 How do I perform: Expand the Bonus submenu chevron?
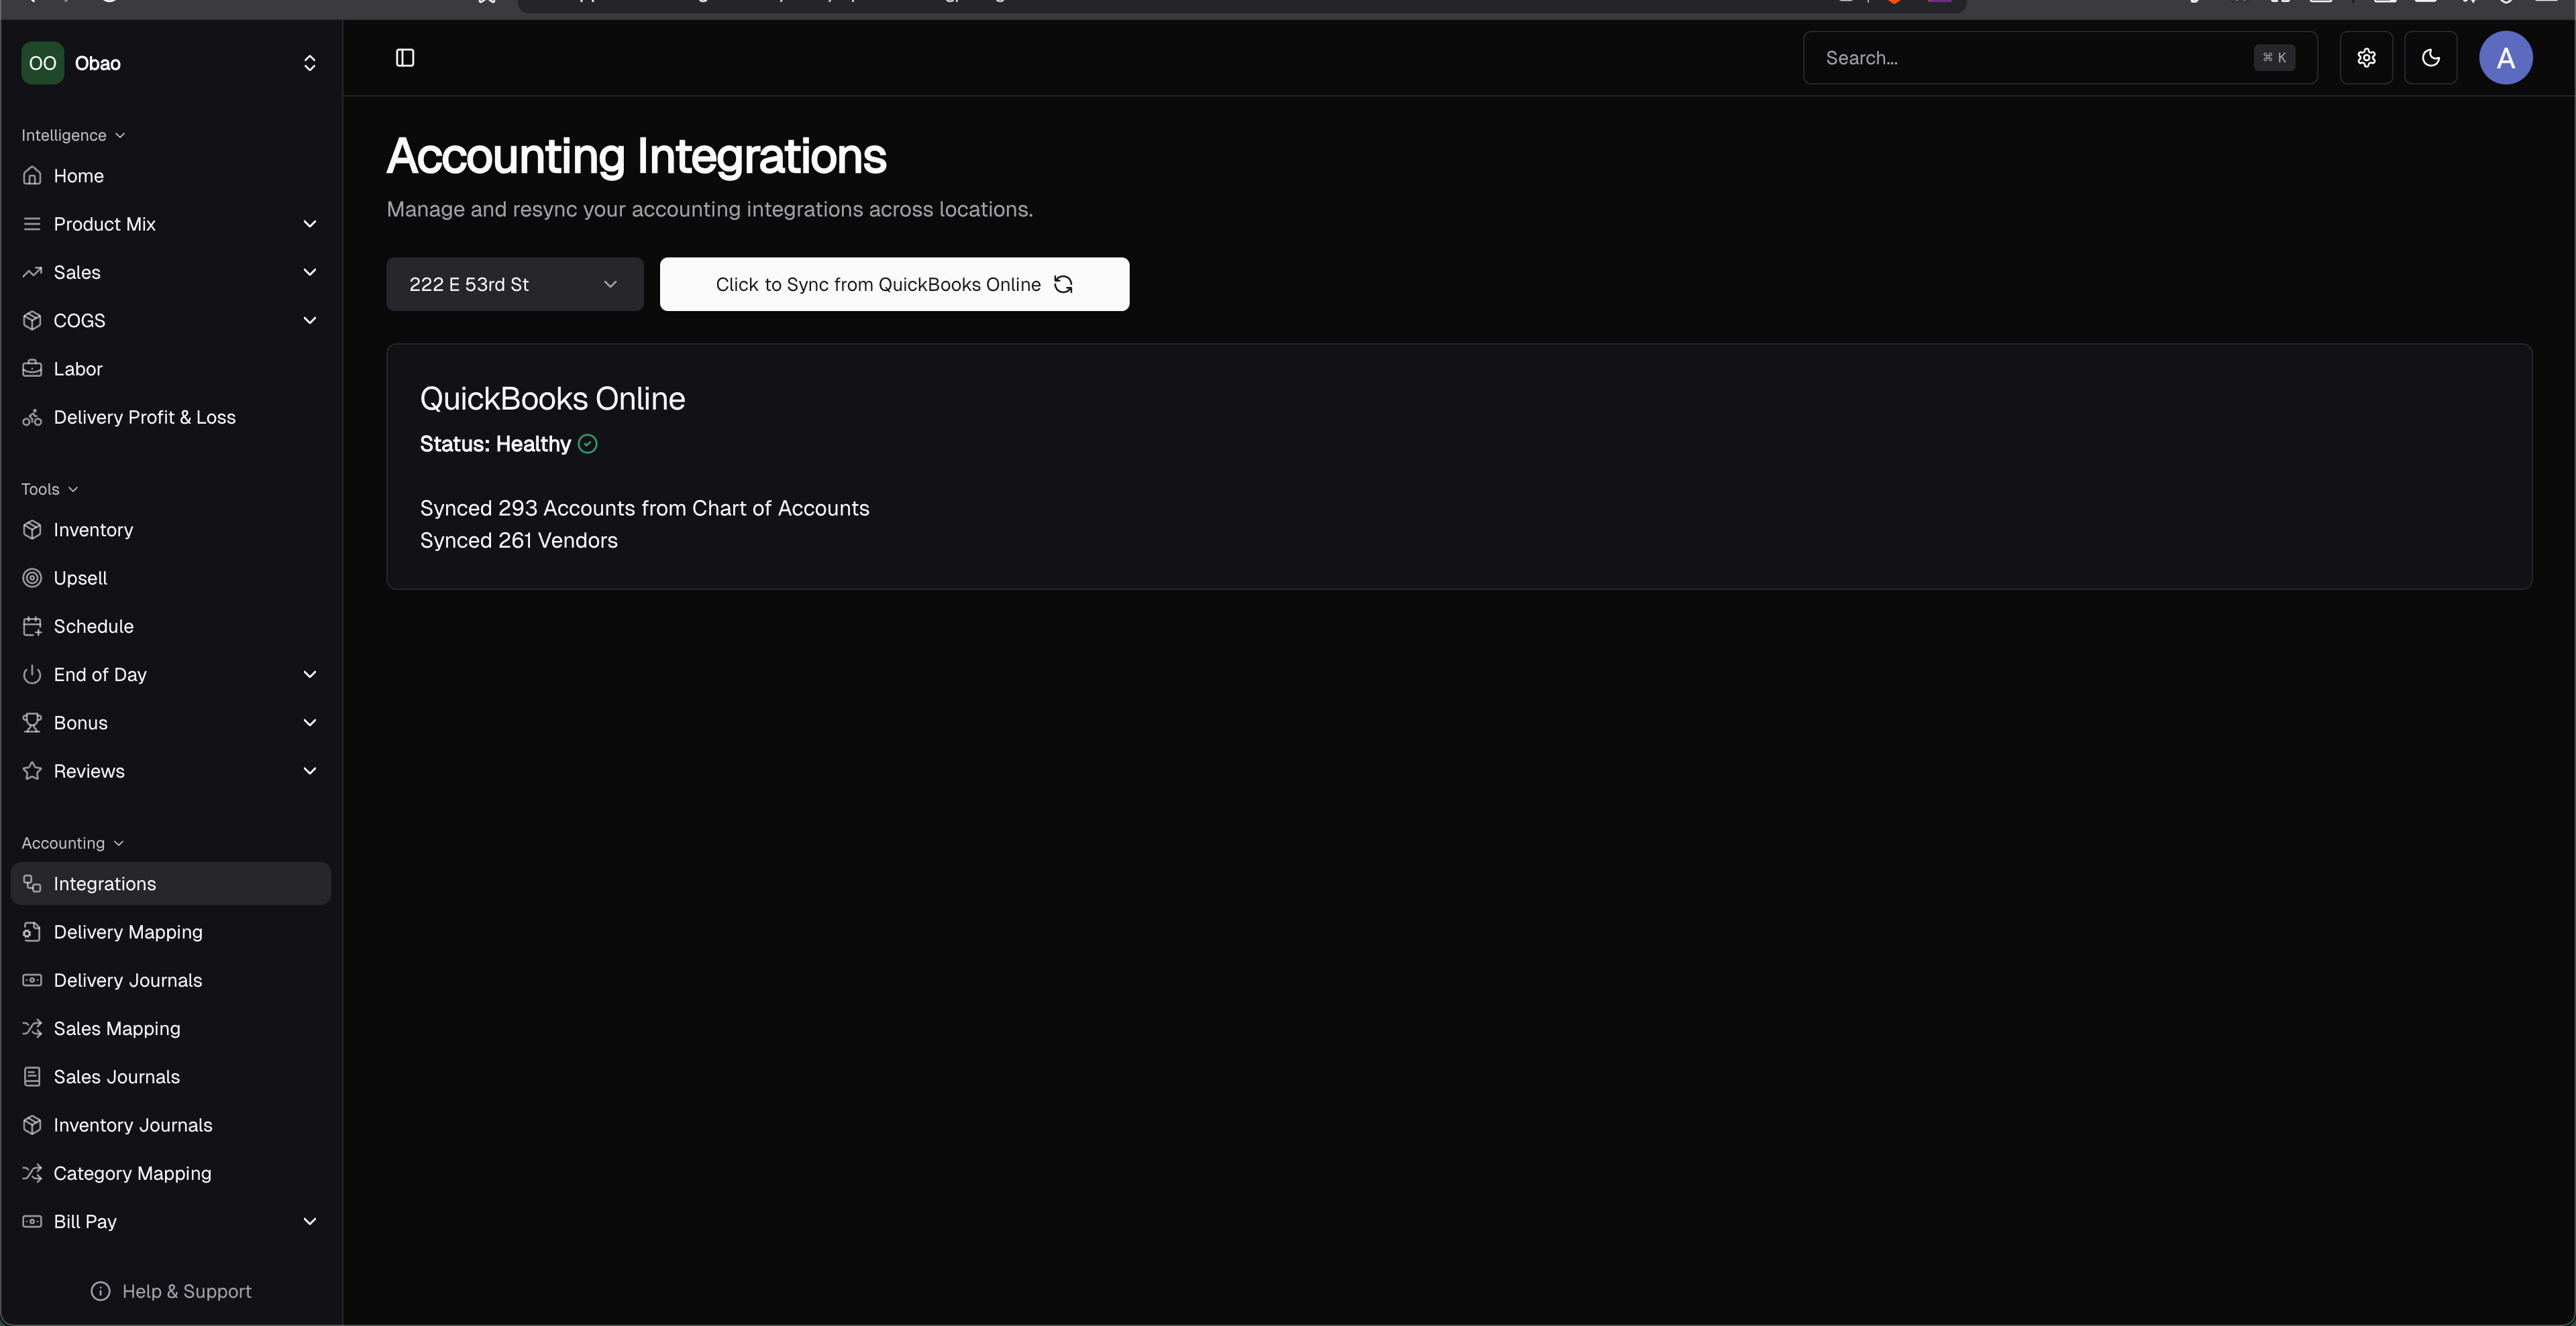click(x=310, y=723)
